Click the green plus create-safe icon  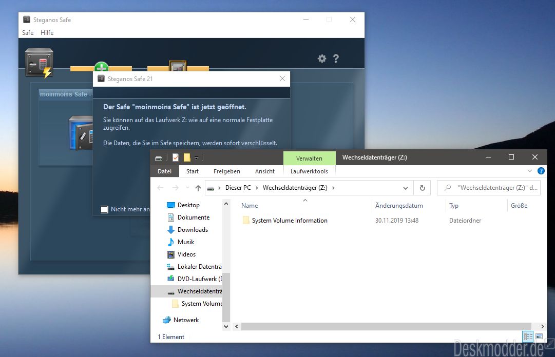click(x=101, y=67)
